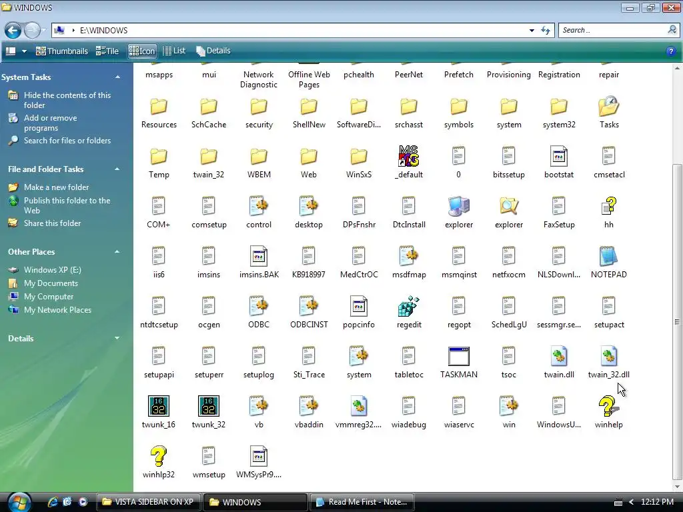Select the explorer computer application icon
Screen dimensions: 683x512
tap(459, 207)
